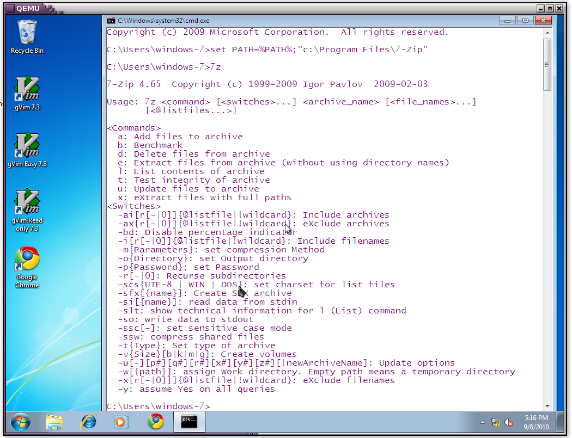Open Windows Explorer from the taskbar
572x438 pixels.
pyautogui.click(x=54, y=422)
